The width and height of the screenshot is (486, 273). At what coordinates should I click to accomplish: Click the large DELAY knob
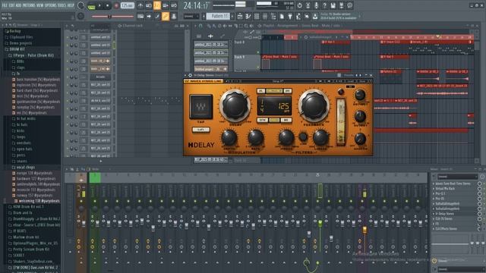235,105
